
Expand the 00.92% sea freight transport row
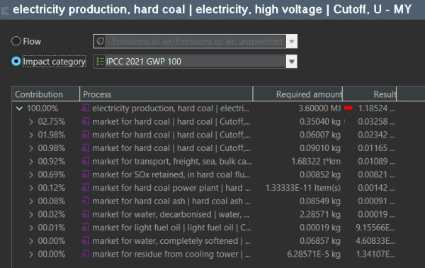[x=31, y=162]
